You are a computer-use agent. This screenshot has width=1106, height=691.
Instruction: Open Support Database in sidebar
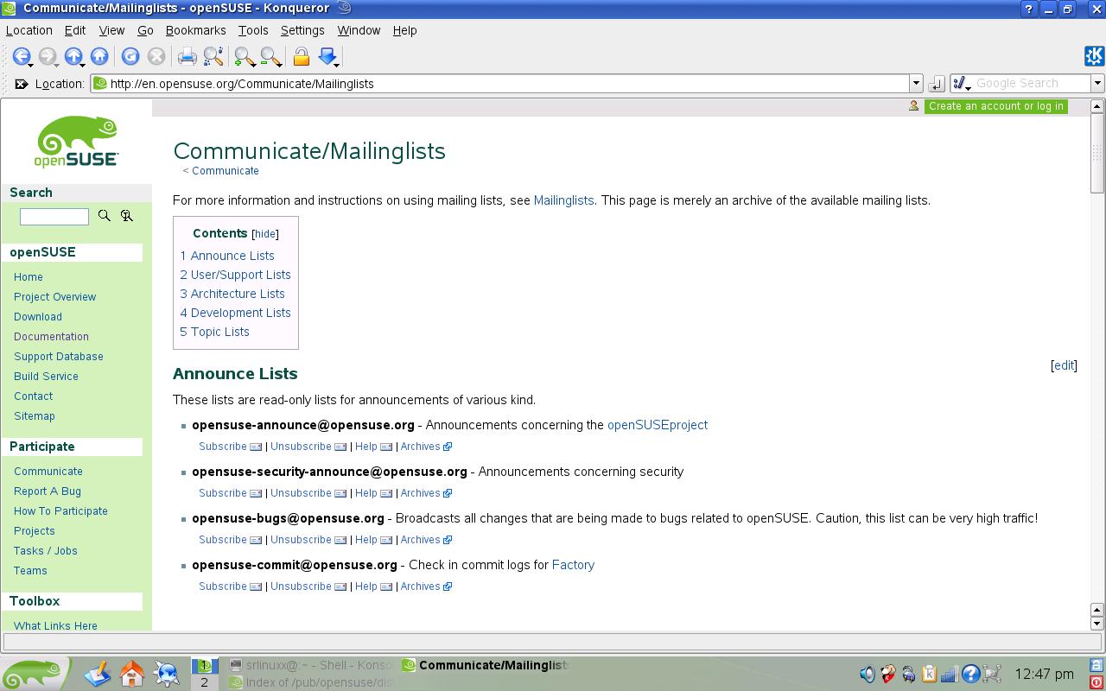[59, 357]
